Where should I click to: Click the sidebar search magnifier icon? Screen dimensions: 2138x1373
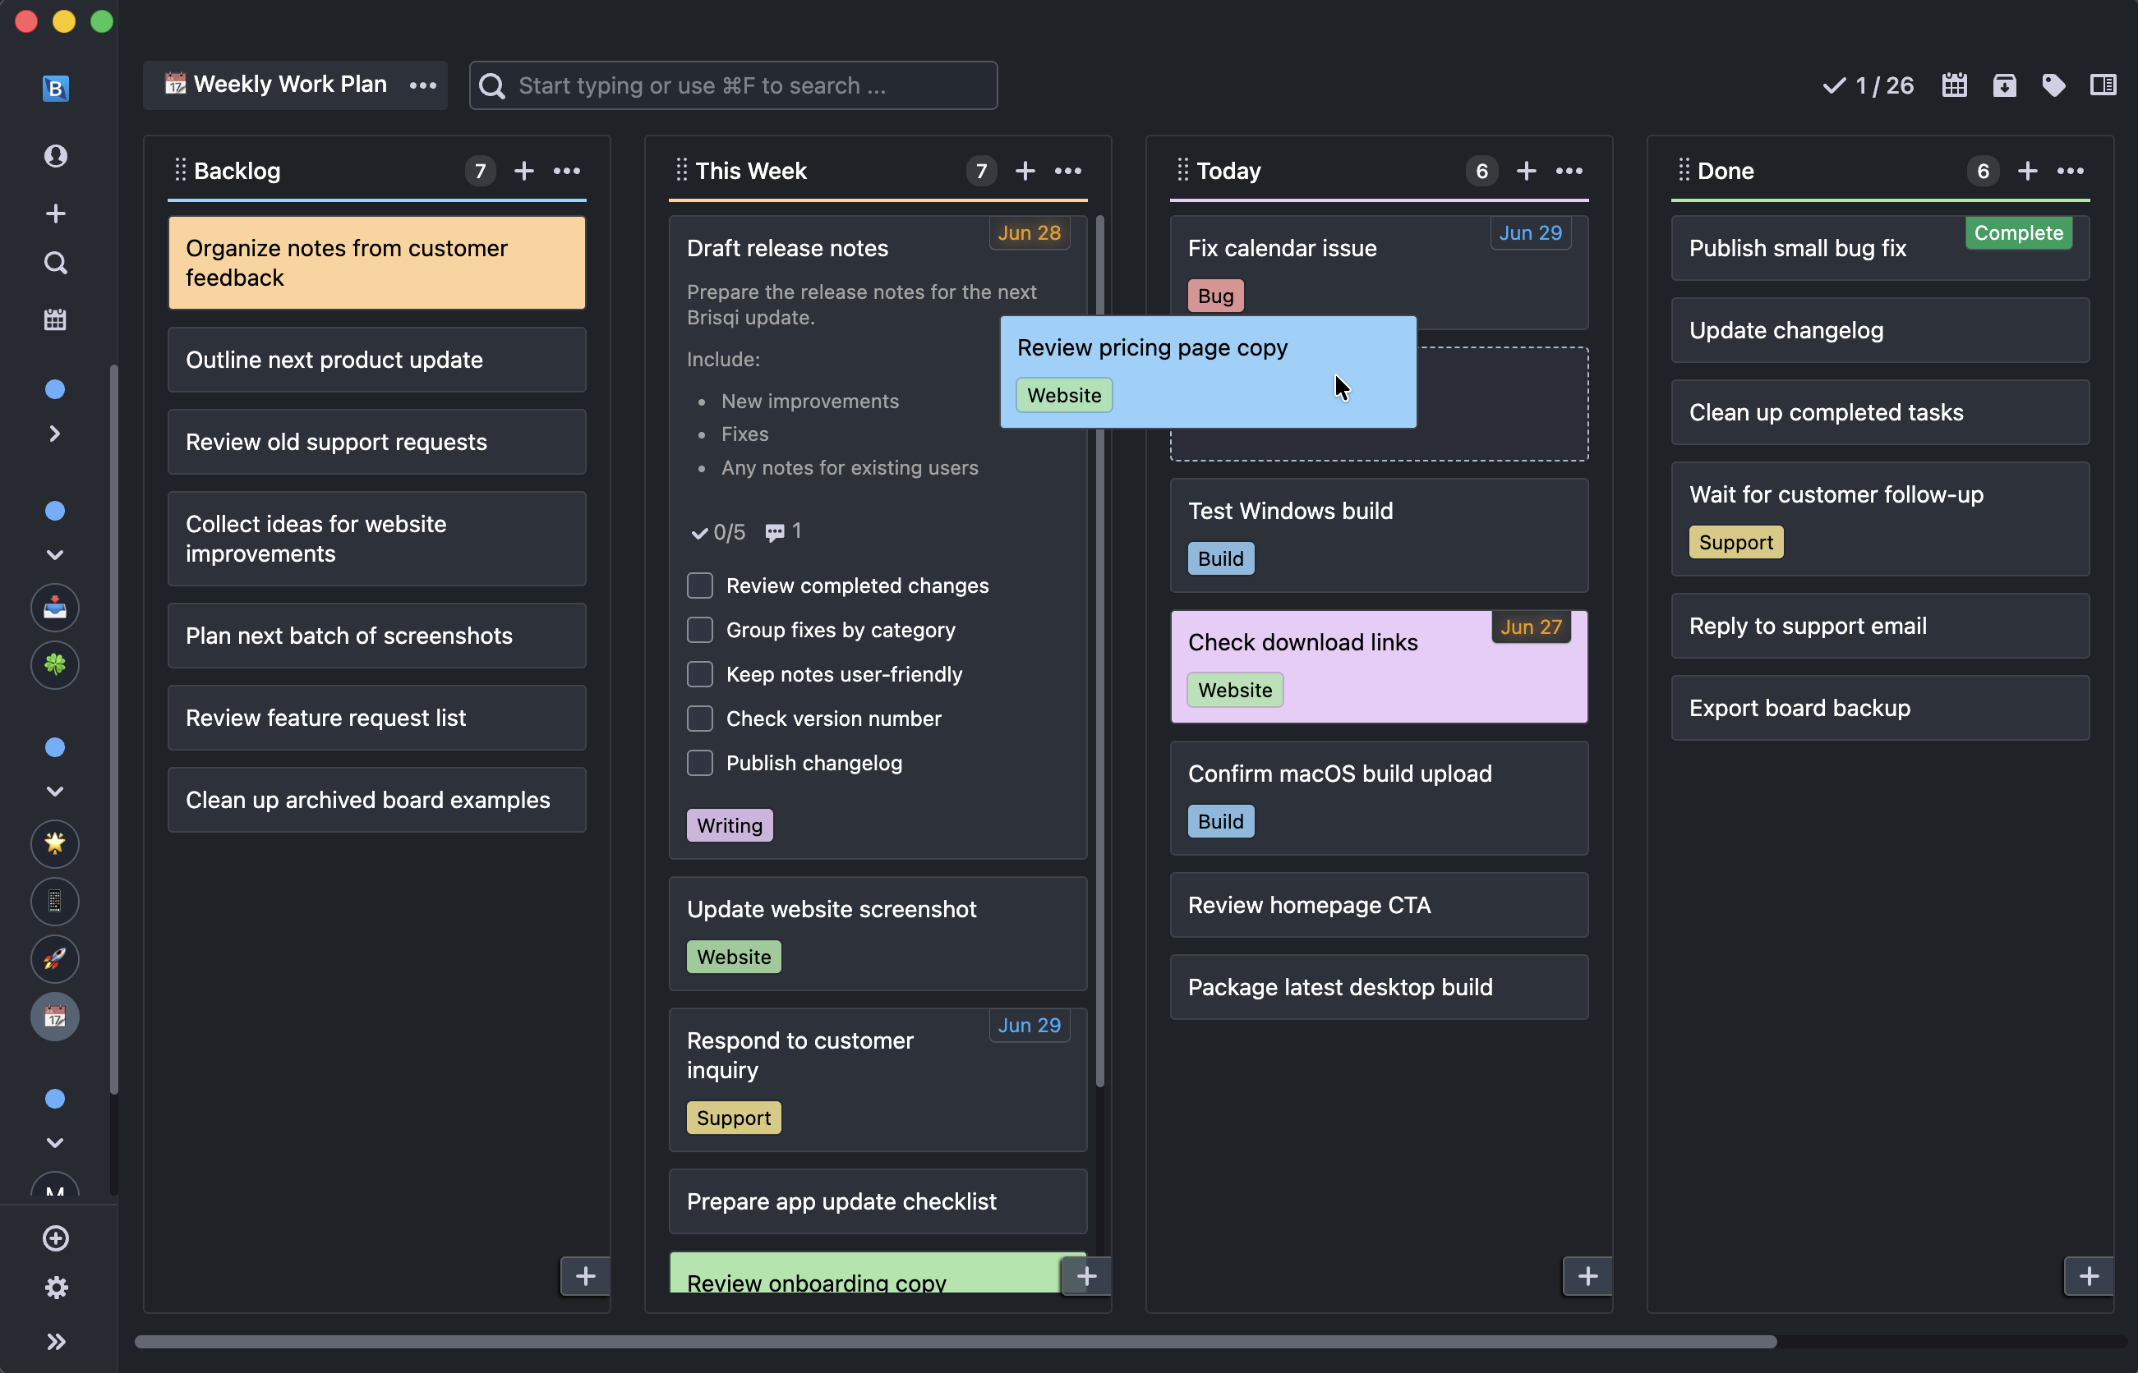coord(55,263)
